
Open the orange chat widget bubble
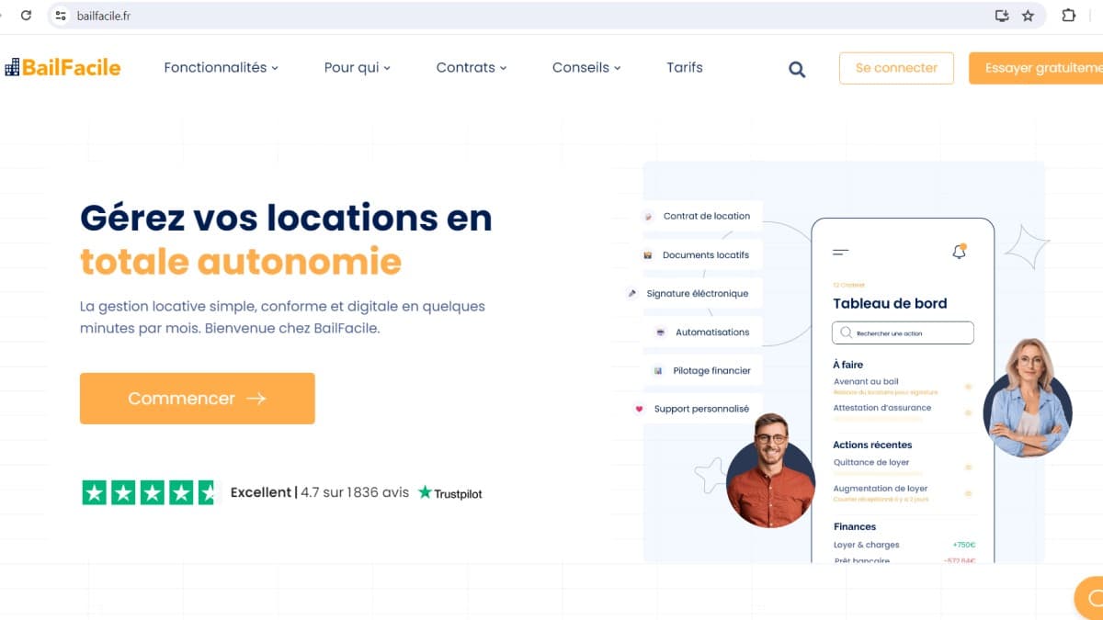pos(1092,598)
